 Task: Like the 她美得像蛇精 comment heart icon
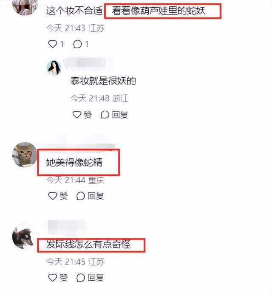(53, 196)
